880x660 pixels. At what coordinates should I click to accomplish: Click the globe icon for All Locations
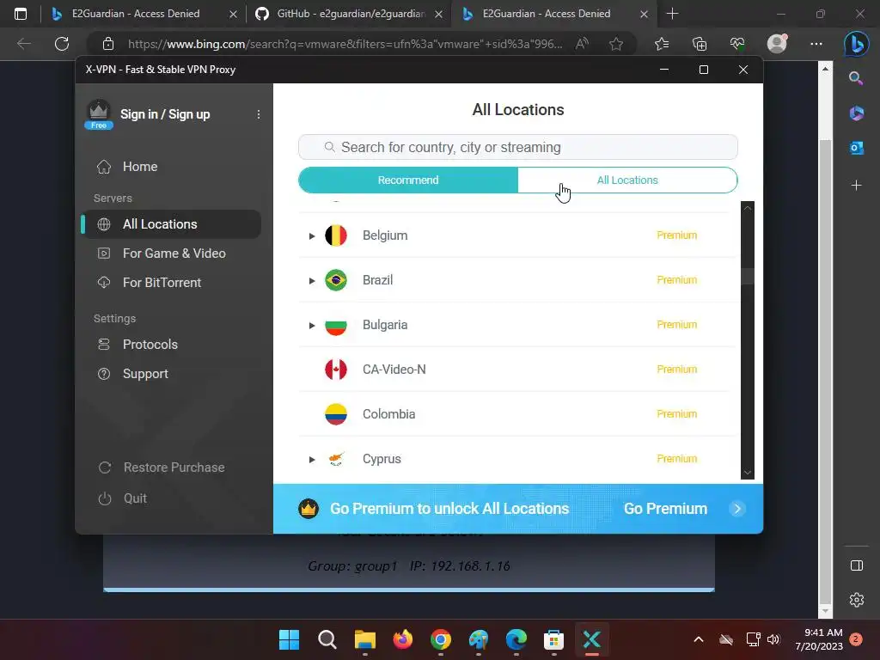pos(104,224)
